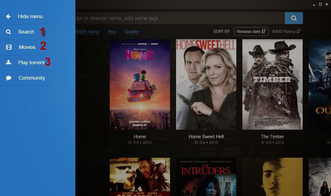Image resolution: width=331 pixels, height=196 pixels.
Task: Open the yellow face portrait poster
Action: pos(273,177)
